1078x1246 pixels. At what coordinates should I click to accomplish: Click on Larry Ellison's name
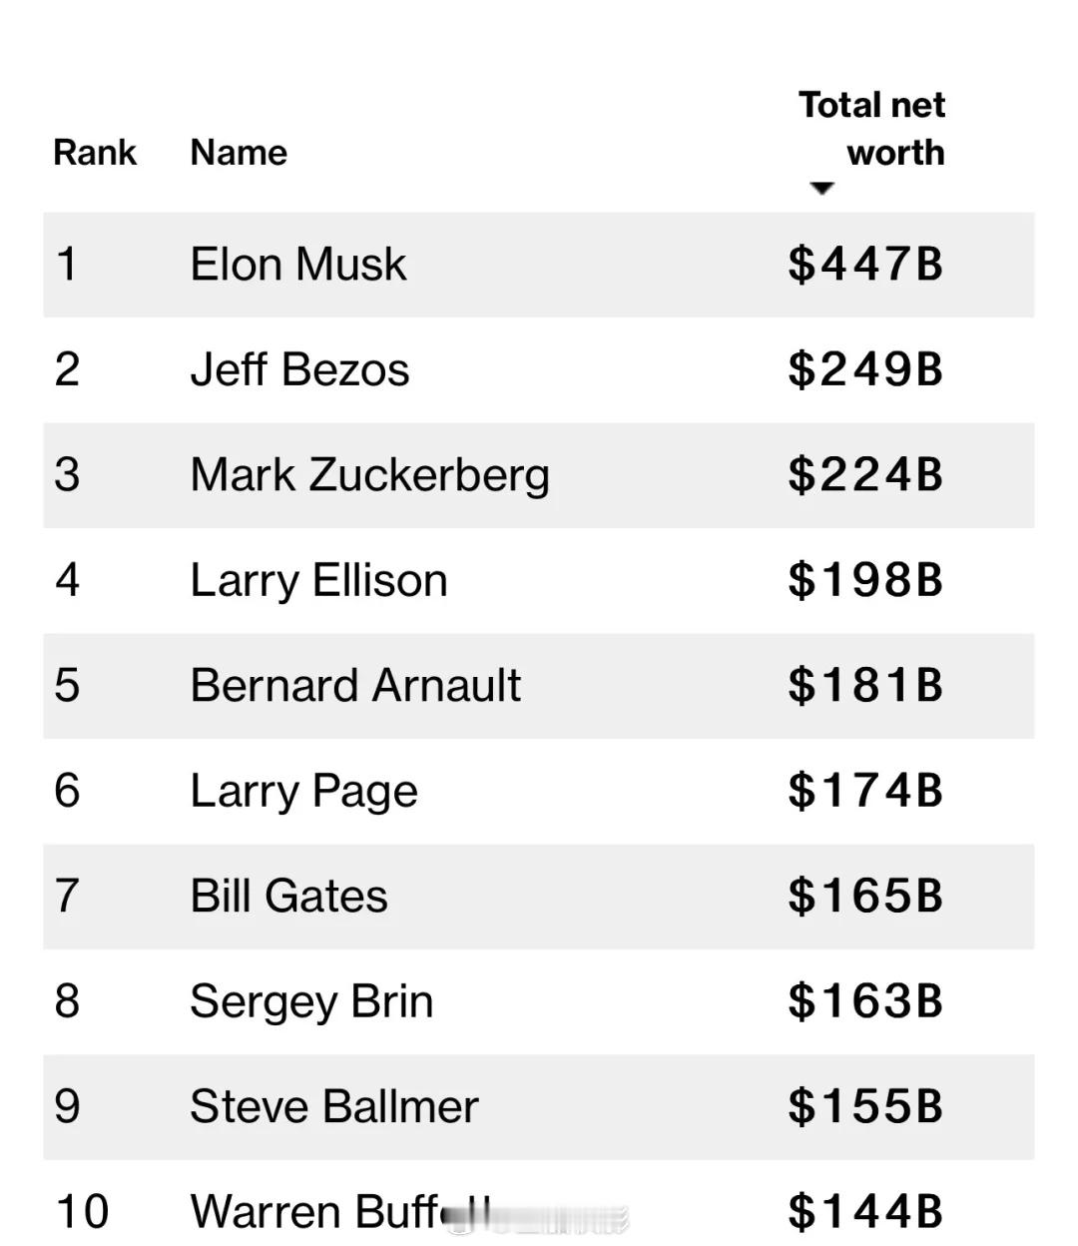click(318, 580)
